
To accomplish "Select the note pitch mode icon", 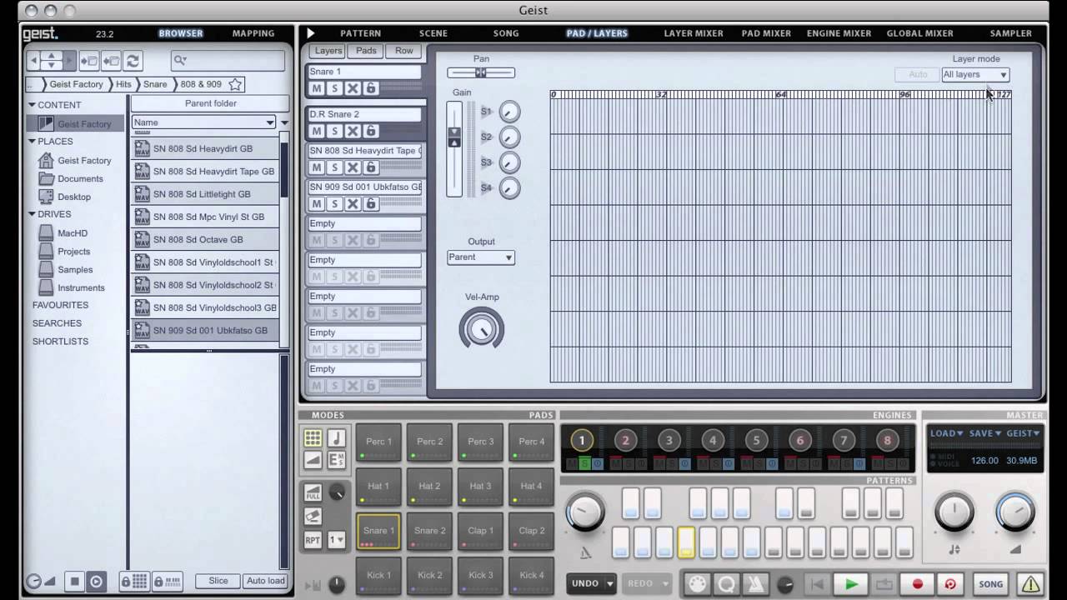I will tap(336, 438).
